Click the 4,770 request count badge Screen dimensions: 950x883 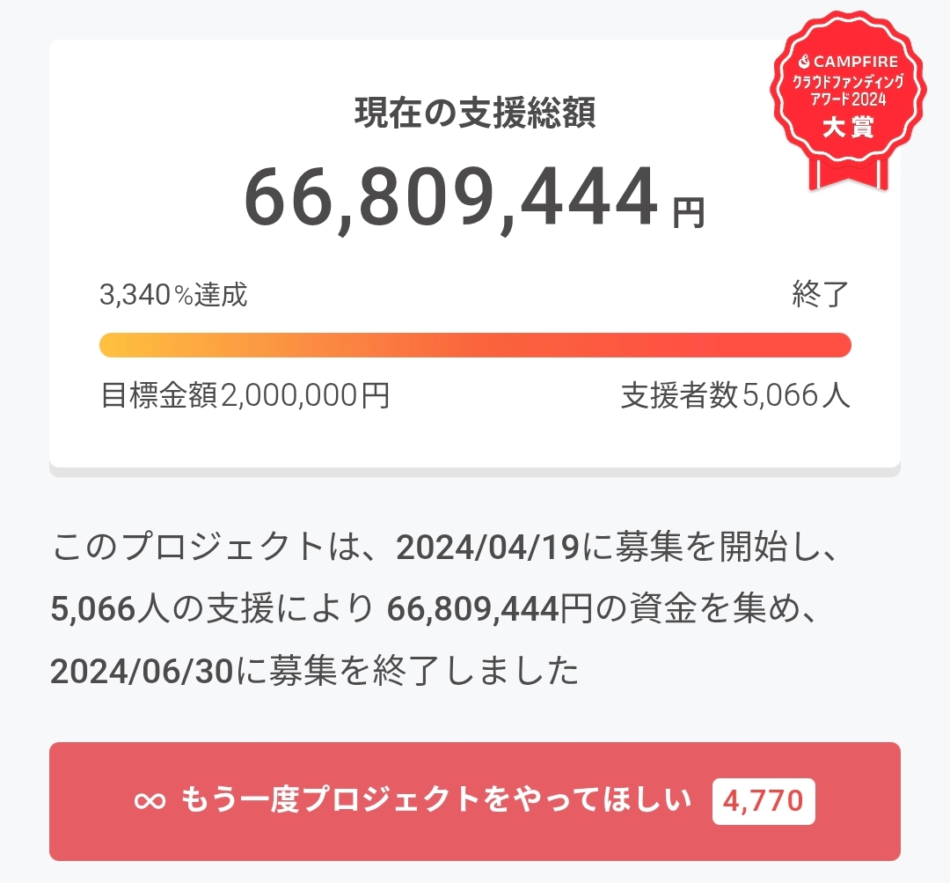[763, 800]
